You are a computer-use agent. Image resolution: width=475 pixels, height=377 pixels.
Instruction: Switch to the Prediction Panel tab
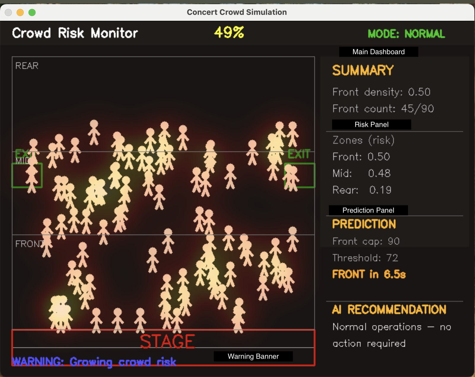(368, 210)
